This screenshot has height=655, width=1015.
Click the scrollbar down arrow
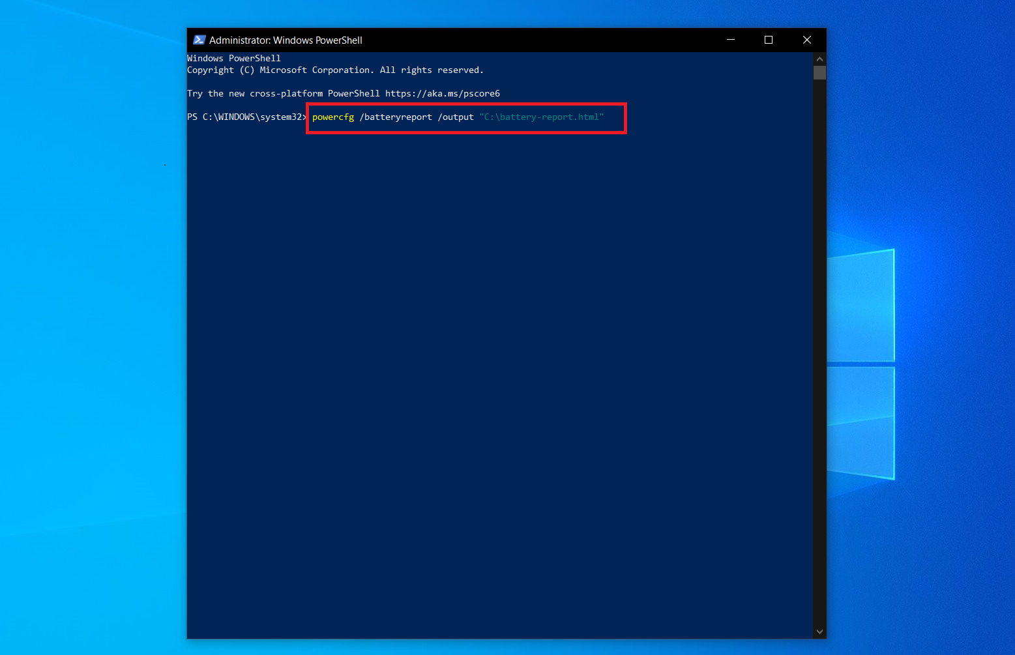(819, 631)
